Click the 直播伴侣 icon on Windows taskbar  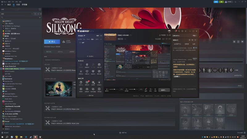coord(36,137)
